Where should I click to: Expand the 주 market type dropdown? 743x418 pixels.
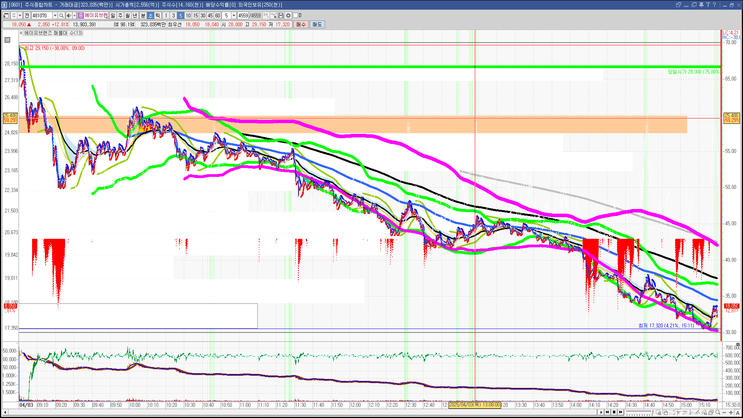20,15
